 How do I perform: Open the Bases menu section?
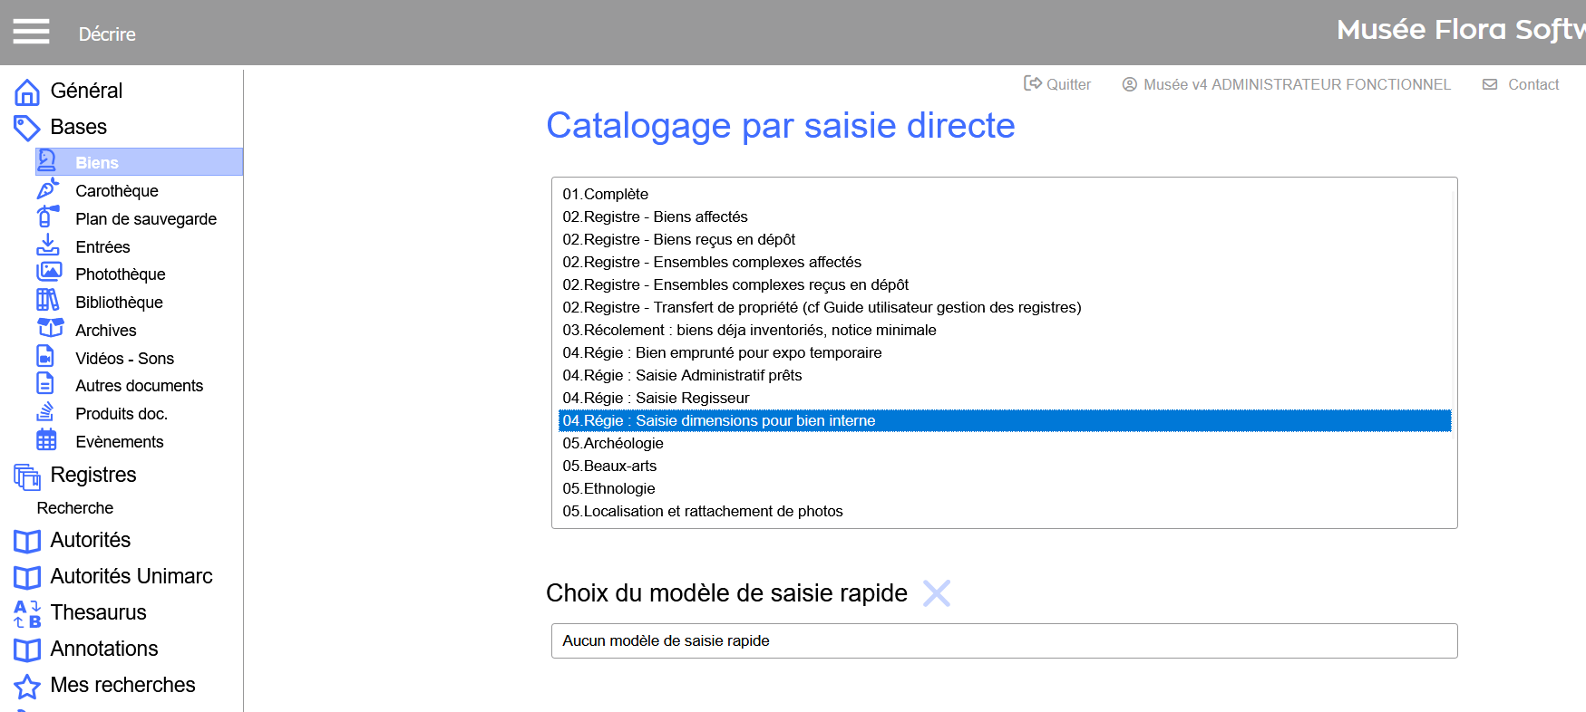79,127
